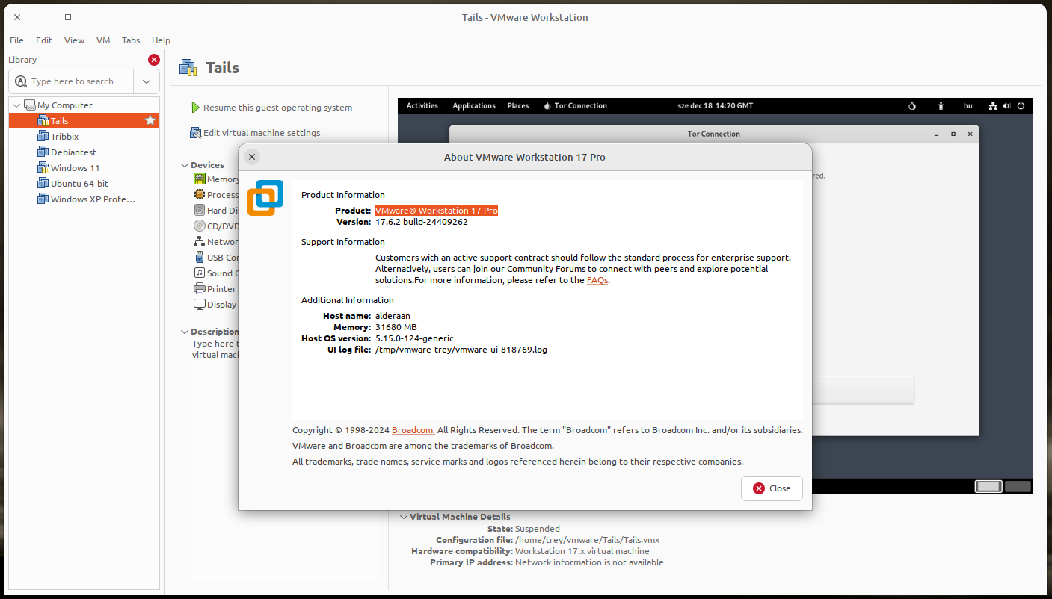Click the Memory device icon
The image size is (1052, 599).
200,179
